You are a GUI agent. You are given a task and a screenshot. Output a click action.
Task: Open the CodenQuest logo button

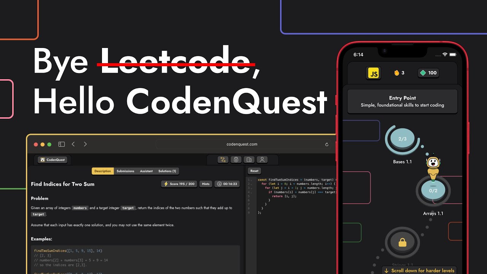[53, 160]
